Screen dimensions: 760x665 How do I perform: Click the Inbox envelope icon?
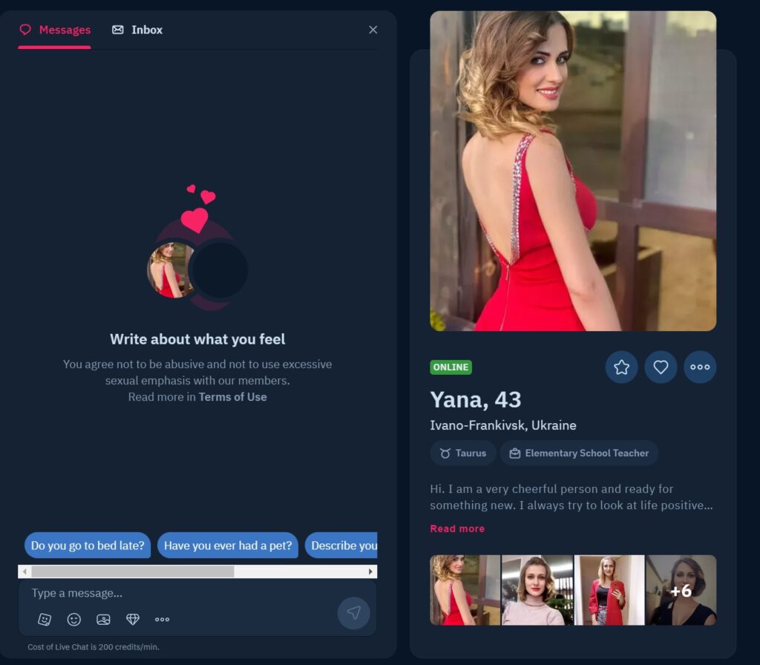coord(117,30)
